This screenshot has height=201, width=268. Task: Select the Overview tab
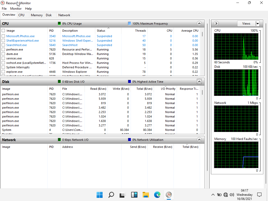(9, 15)
